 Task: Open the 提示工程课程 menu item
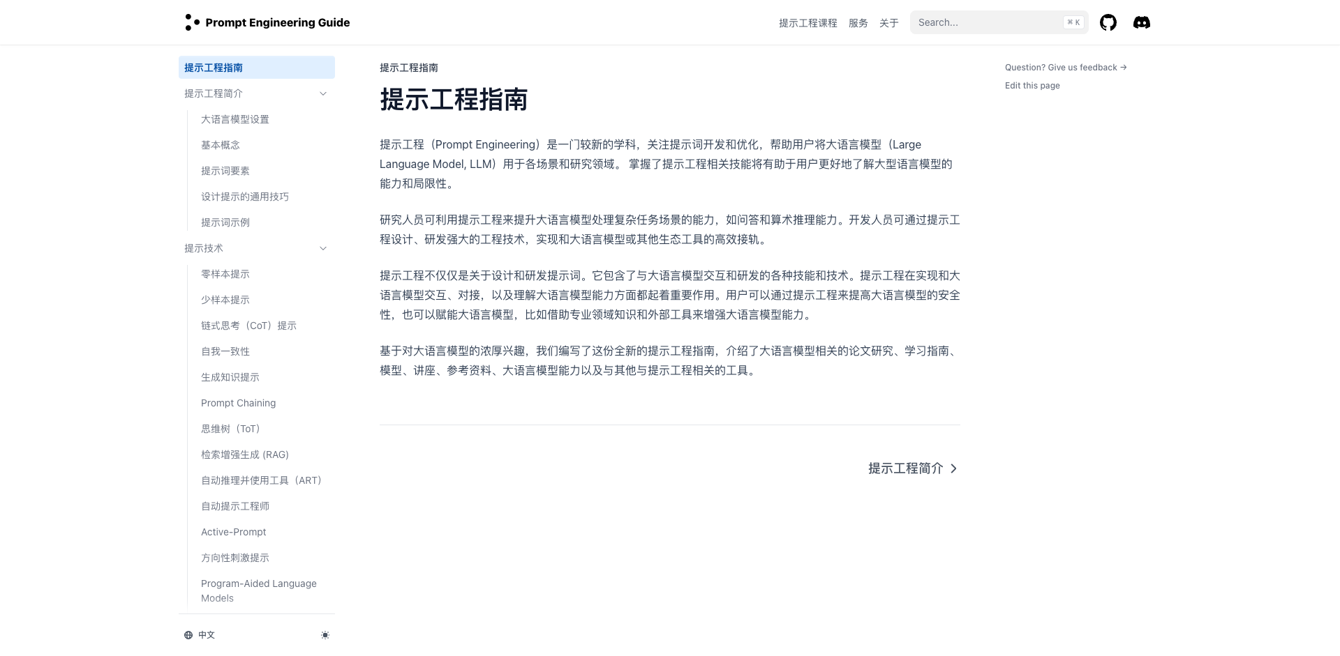point(807,23)
